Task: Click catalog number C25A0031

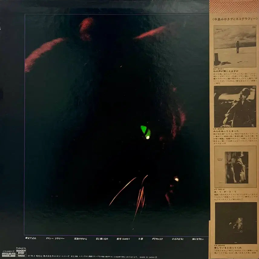Action: (8, 251)
